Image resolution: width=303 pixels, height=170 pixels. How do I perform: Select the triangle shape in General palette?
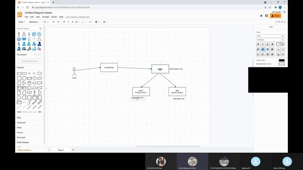pyautogui.click(x=24, y=83)
